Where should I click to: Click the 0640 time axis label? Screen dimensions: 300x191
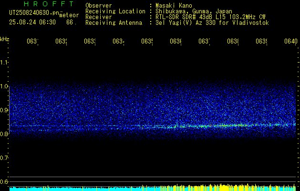tap(291, 41)
